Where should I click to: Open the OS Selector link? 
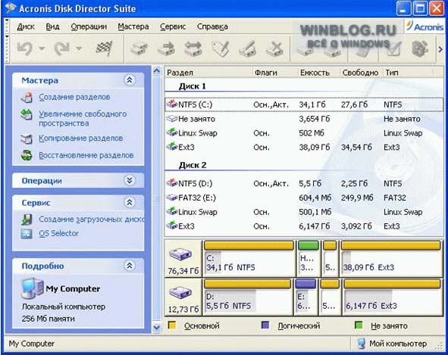pyautogui.click(x=59, y=233)
